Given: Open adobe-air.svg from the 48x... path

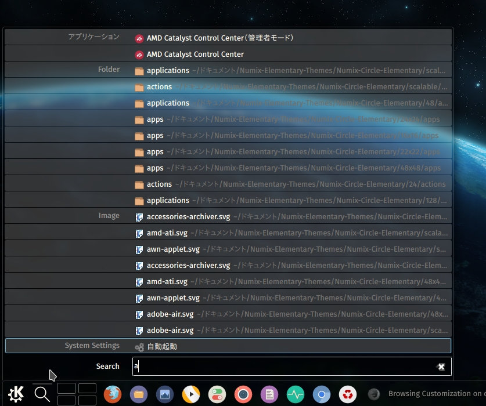Looking at the screenshot, I should (x=228, y=314).
